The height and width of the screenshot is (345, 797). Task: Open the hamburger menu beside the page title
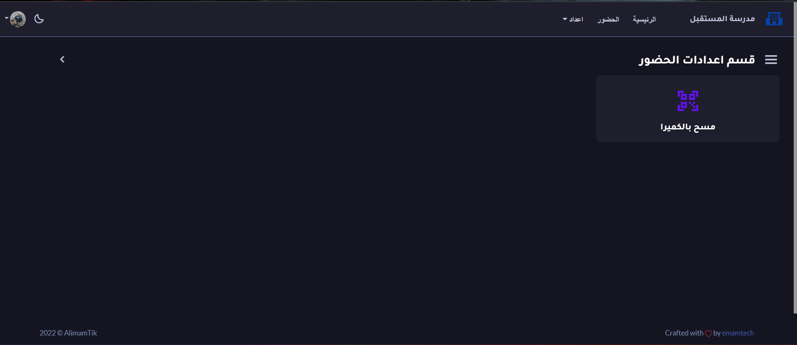click(771, 60)
